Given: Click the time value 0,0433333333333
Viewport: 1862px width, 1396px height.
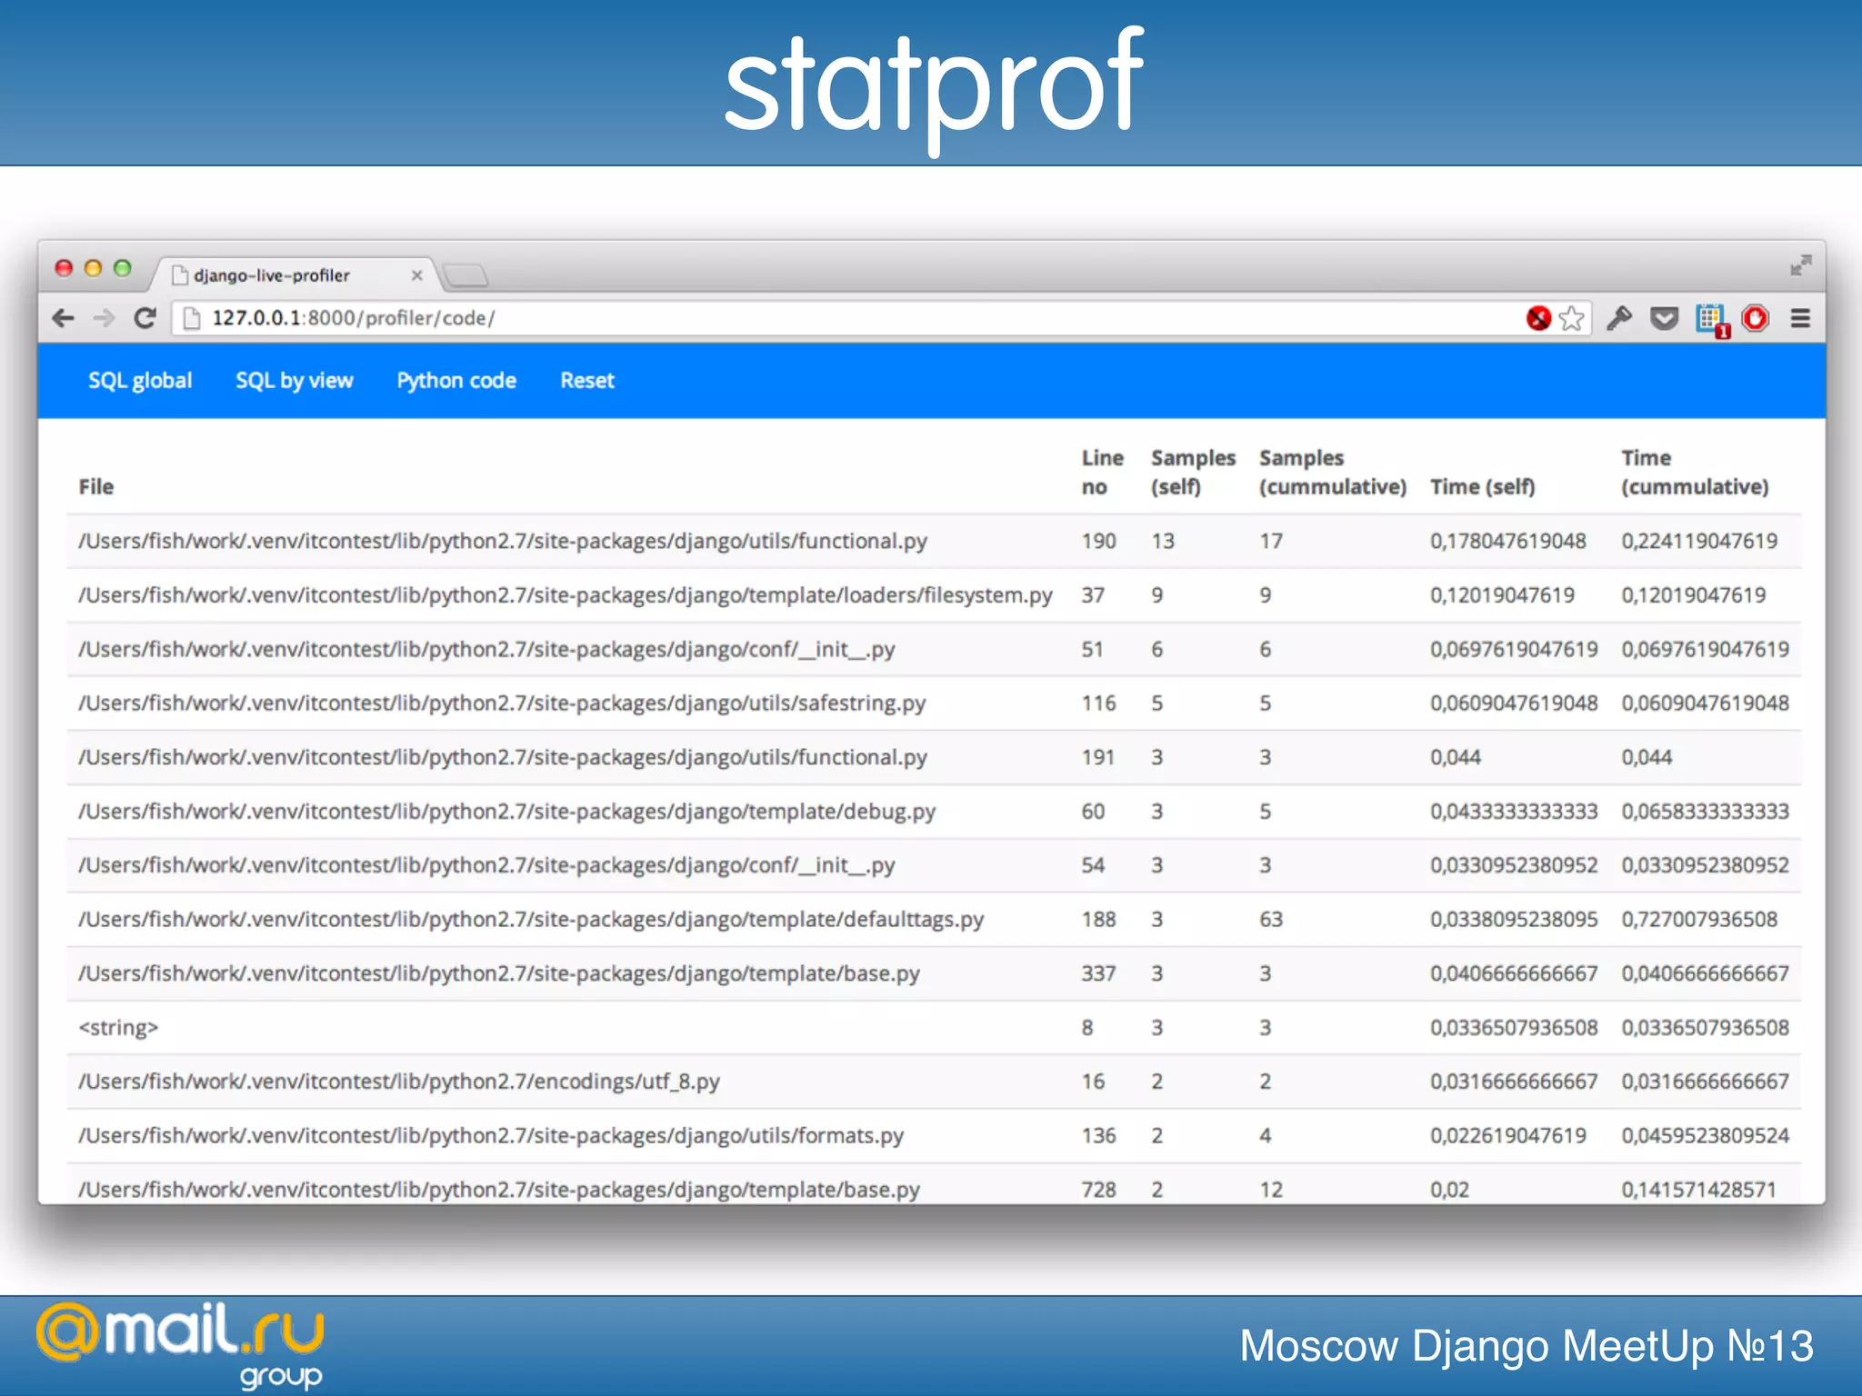Looking at the screenshot, I should coord(1514,812).
